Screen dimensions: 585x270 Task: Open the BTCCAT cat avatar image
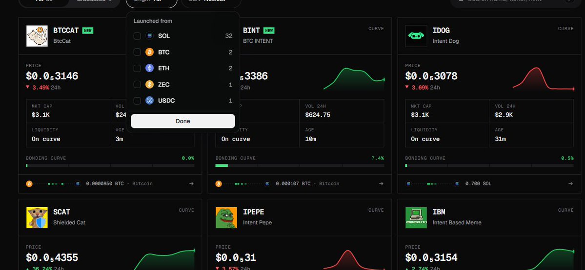click(x=37, y=36)
